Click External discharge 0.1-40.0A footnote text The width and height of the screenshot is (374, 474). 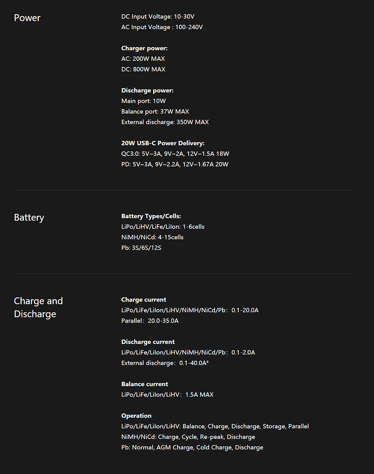[165, 363]
